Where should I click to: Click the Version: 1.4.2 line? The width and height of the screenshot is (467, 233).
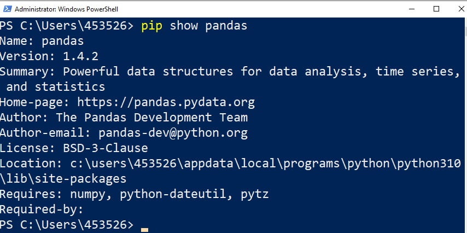click(x=49, y=56)
